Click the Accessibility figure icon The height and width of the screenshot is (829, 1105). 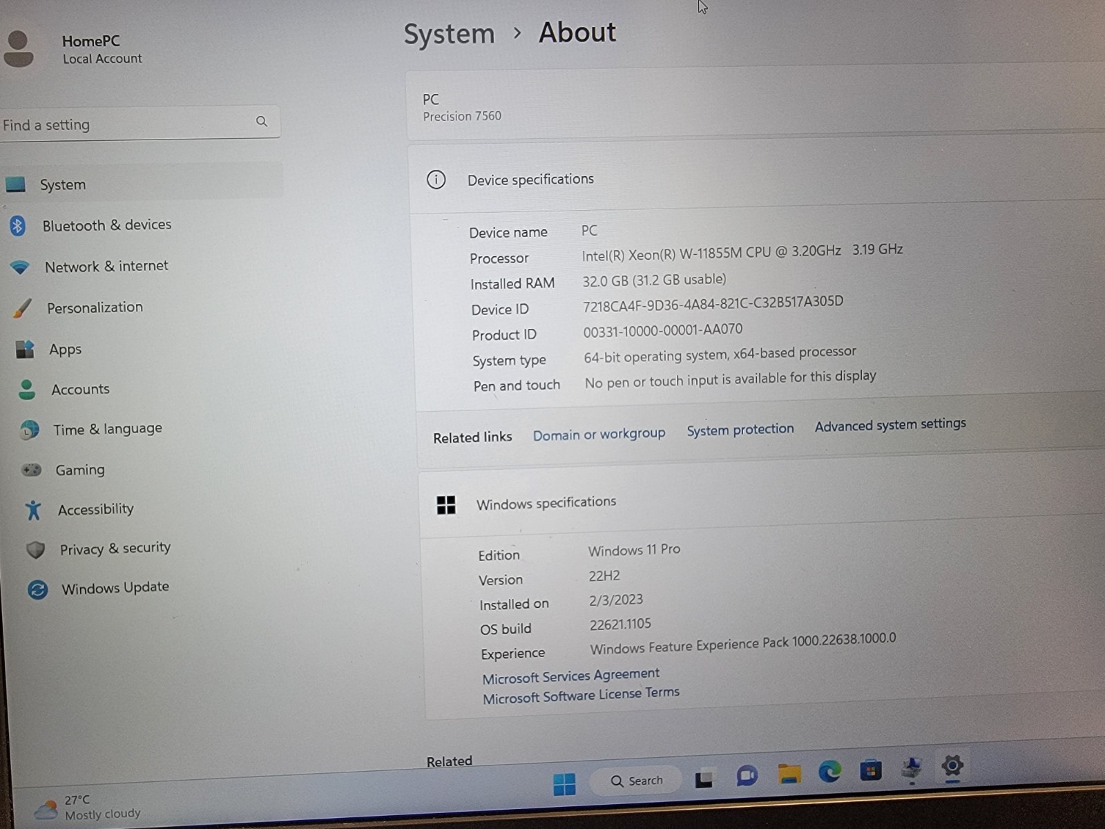tap(33, 510)
